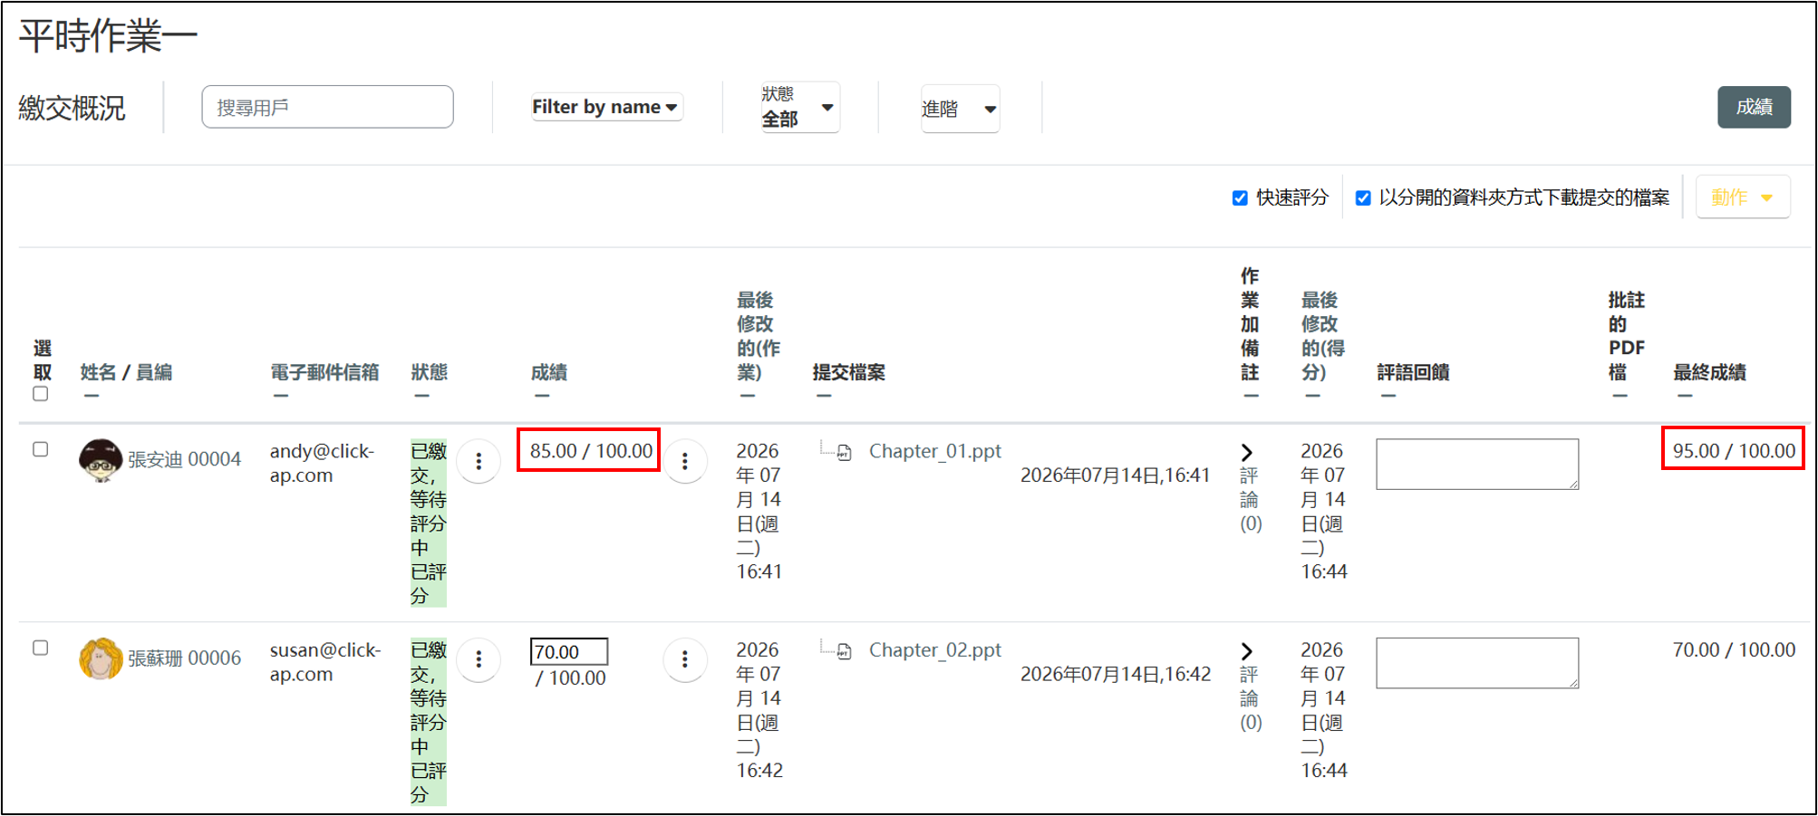Open the Filter by name dropdown
Screen dimensions: 1818x816
(605, 107)
